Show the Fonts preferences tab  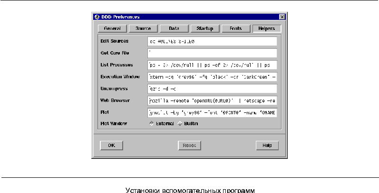pyautogui.click(x=236, y=28)
